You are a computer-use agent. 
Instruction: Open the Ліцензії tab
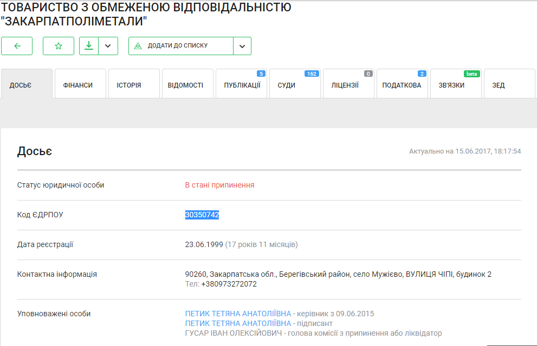tap(348, 85)
